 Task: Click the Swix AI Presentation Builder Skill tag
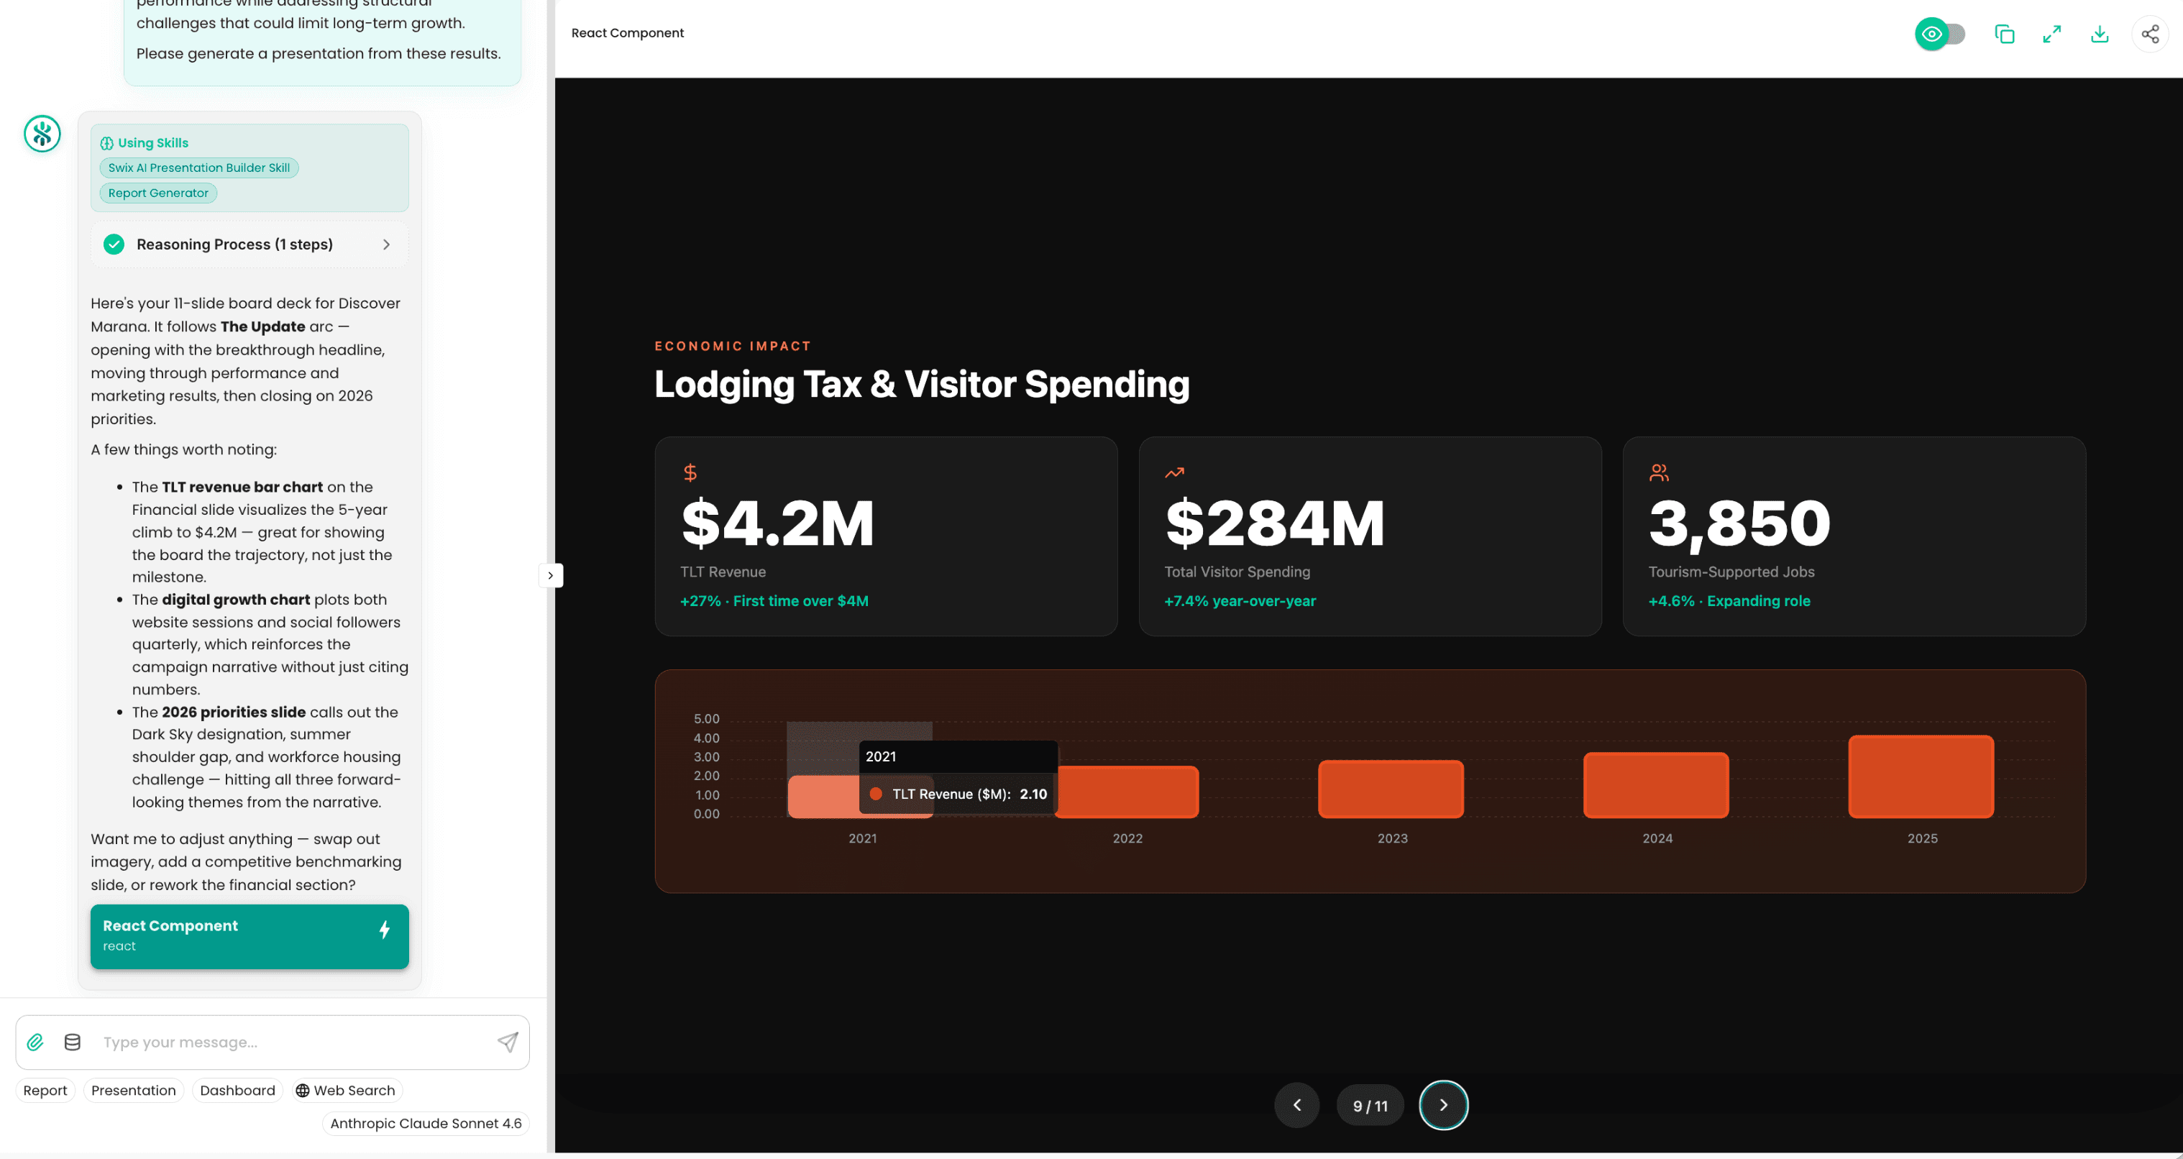(199, 168)
